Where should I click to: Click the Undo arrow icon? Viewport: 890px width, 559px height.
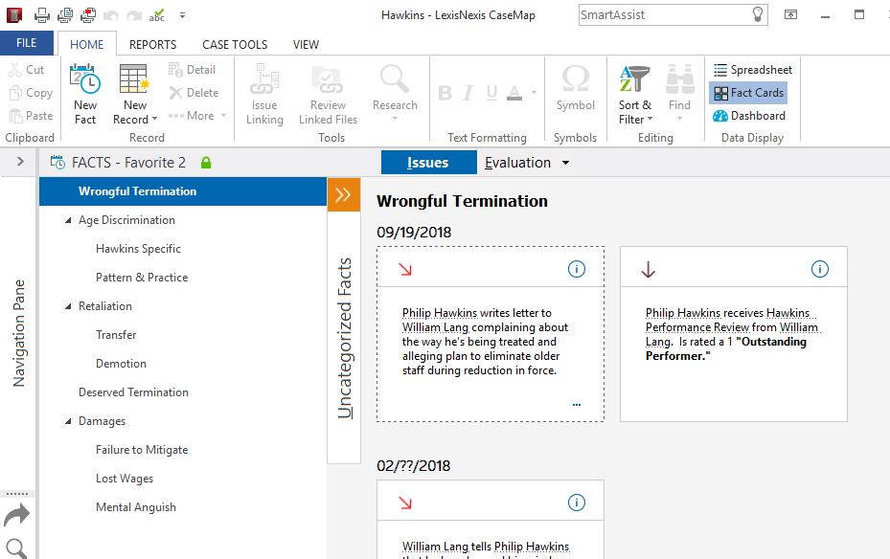[111, 16]
